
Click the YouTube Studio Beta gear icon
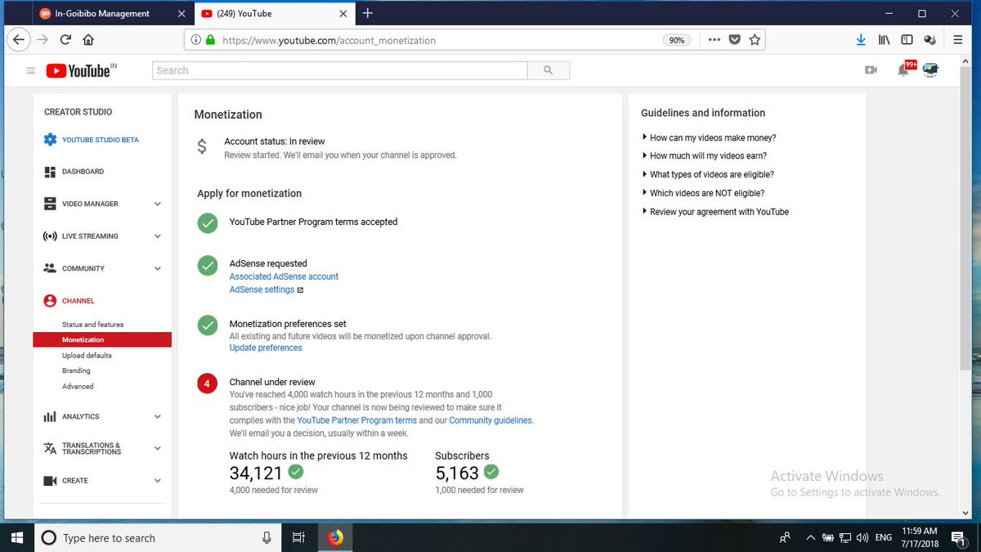click(50, 140)
